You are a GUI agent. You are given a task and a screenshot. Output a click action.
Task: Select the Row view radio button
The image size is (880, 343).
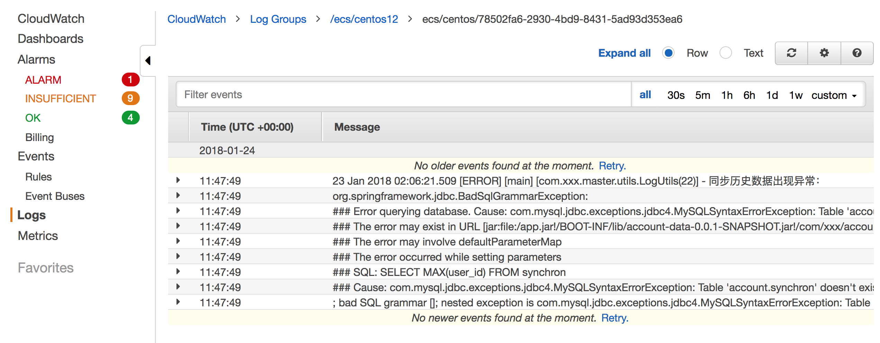click(x=668, y=53)
